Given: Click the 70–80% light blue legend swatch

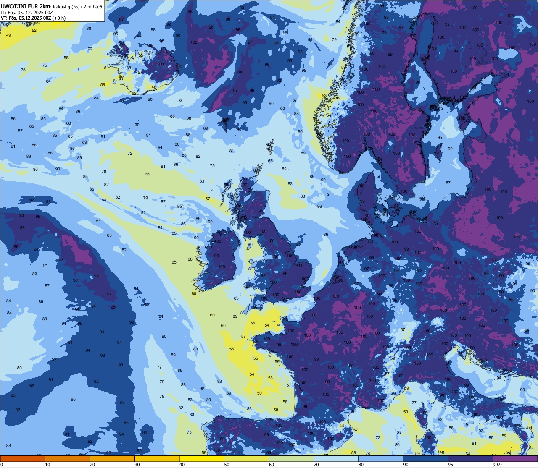Looking at the screenshot, I should click(x=336, y=458).
